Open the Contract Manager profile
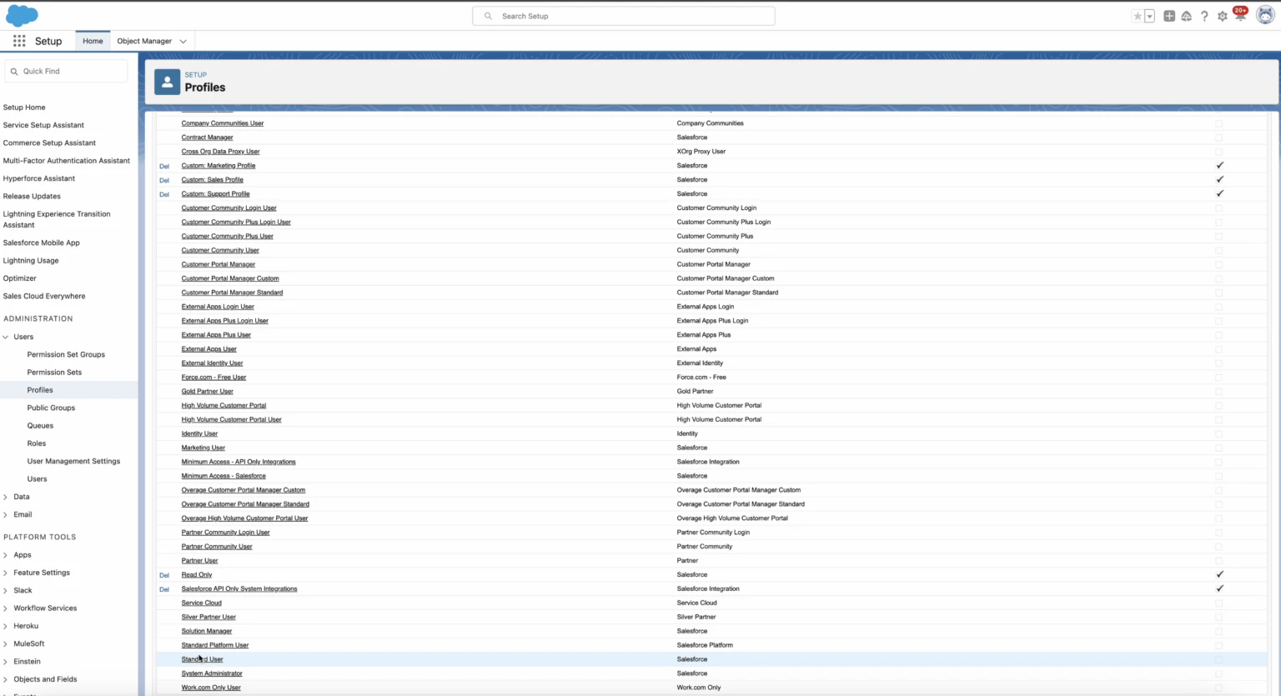The width and height of the screenshot is (1281, 696). point(208,138)
